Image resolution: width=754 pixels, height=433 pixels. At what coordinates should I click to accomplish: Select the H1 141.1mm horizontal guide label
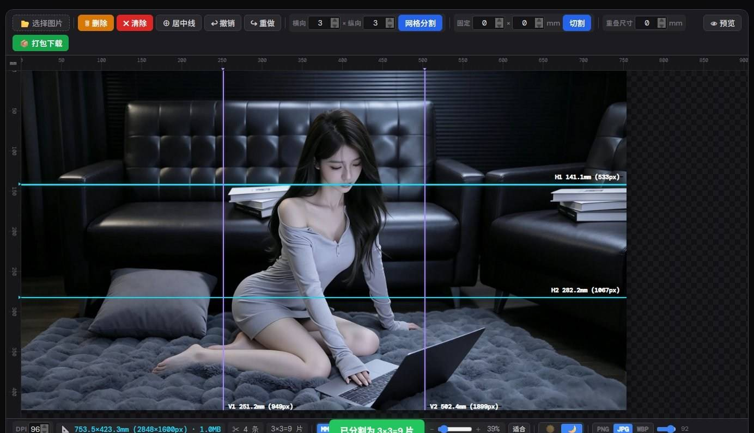coord(587,177)
